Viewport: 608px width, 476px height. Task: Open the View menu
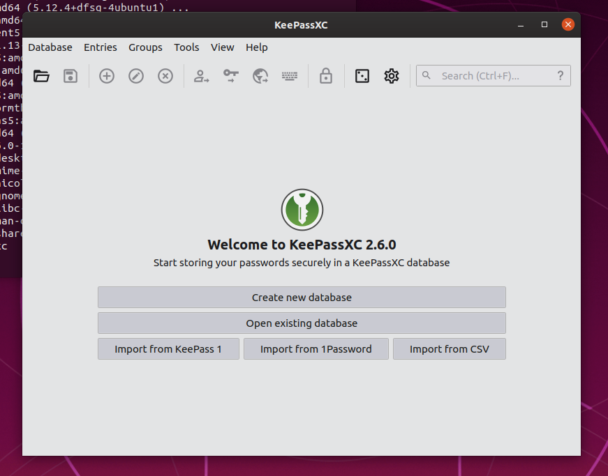pyautogui.click(x=223, y=47)
